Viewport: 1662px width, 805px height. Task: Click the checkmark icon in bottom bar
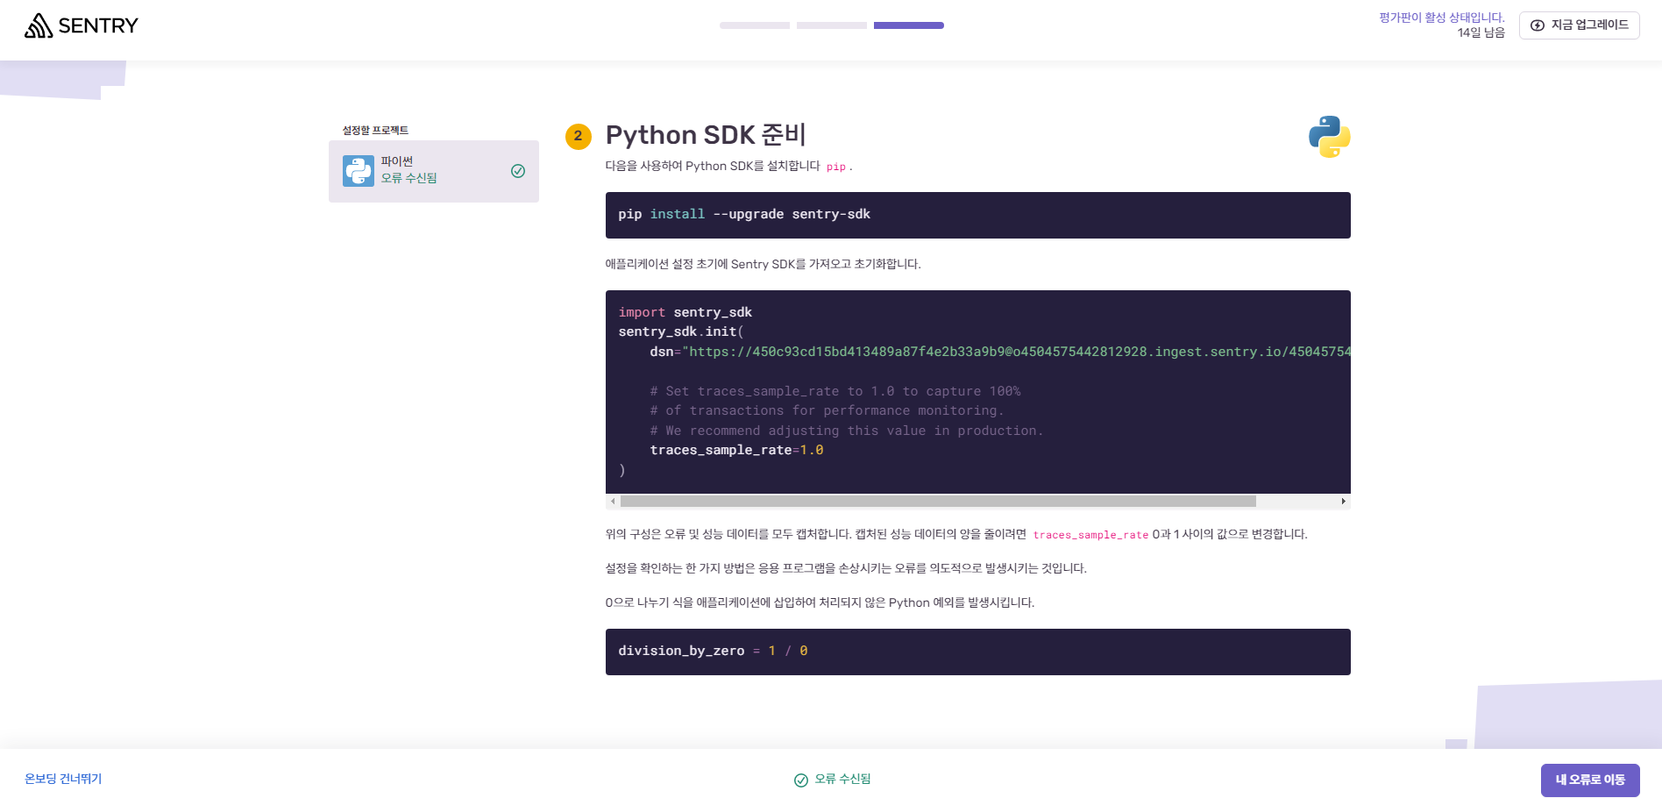click(x=801, y=780)
